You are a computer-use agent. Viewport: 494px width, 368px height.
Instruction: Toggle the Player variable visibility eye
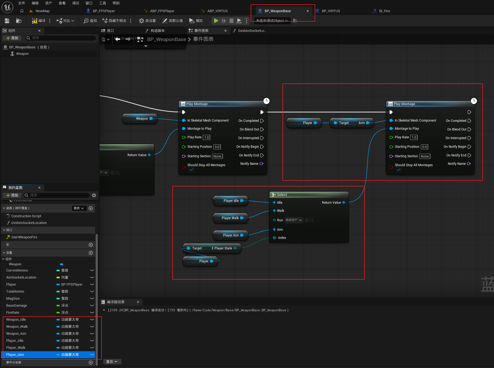pyautogui.click(x=92, y=285)
